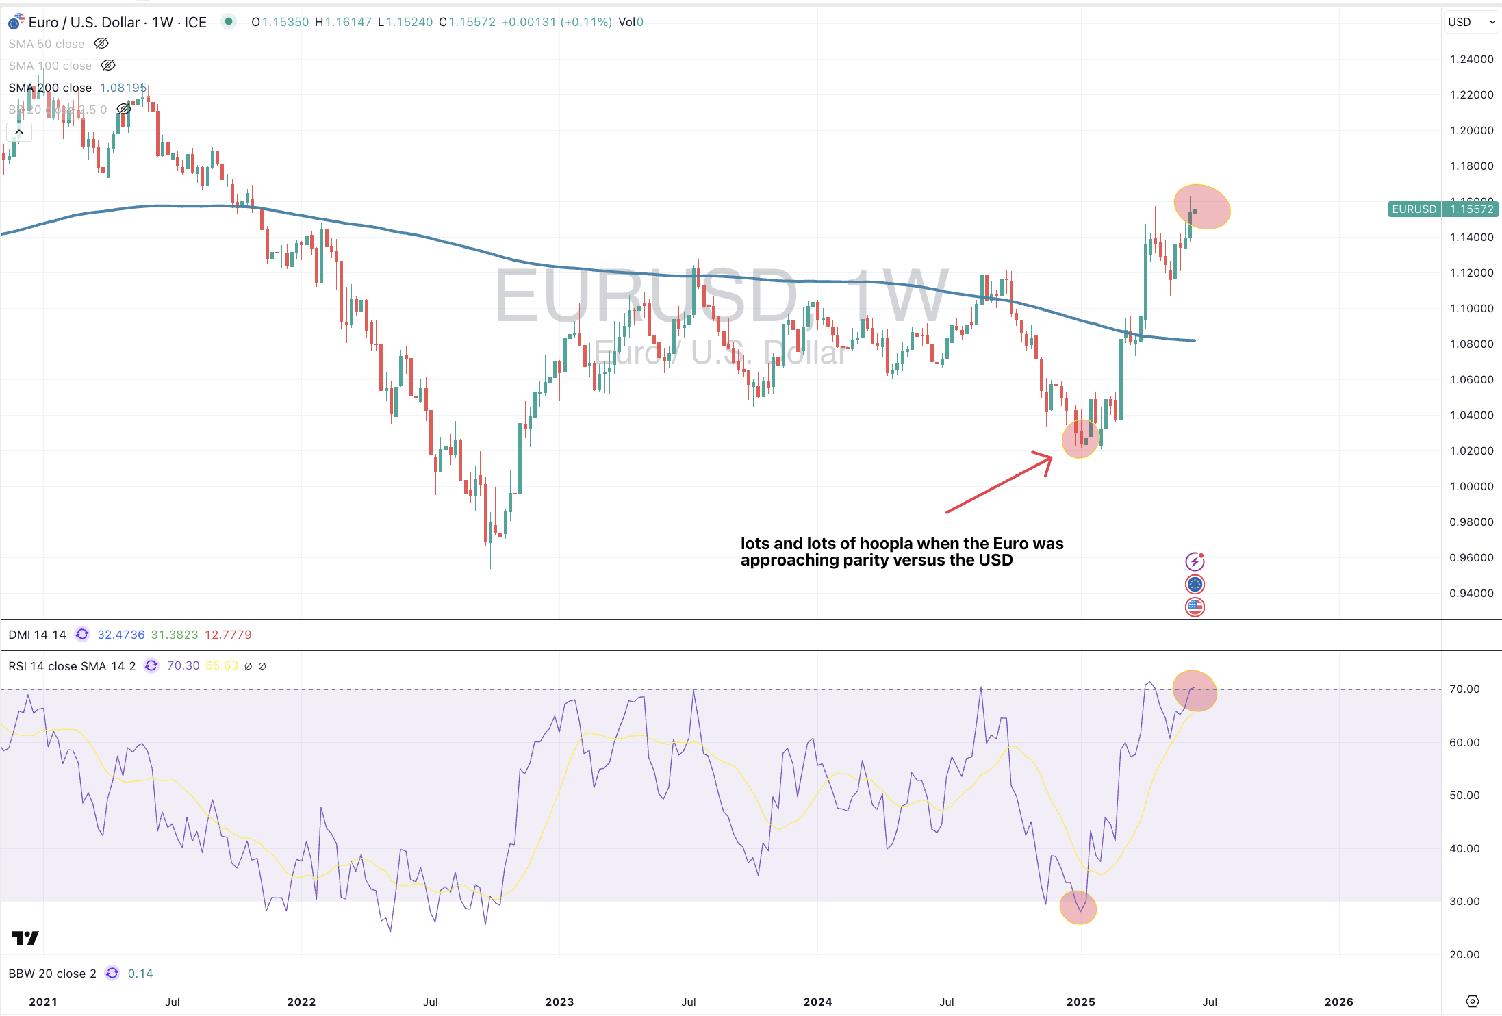The height and width of the screenshot is (1016, 1502).
Task: Collapse the indicator legend with chevron
Action: point(19,131)
